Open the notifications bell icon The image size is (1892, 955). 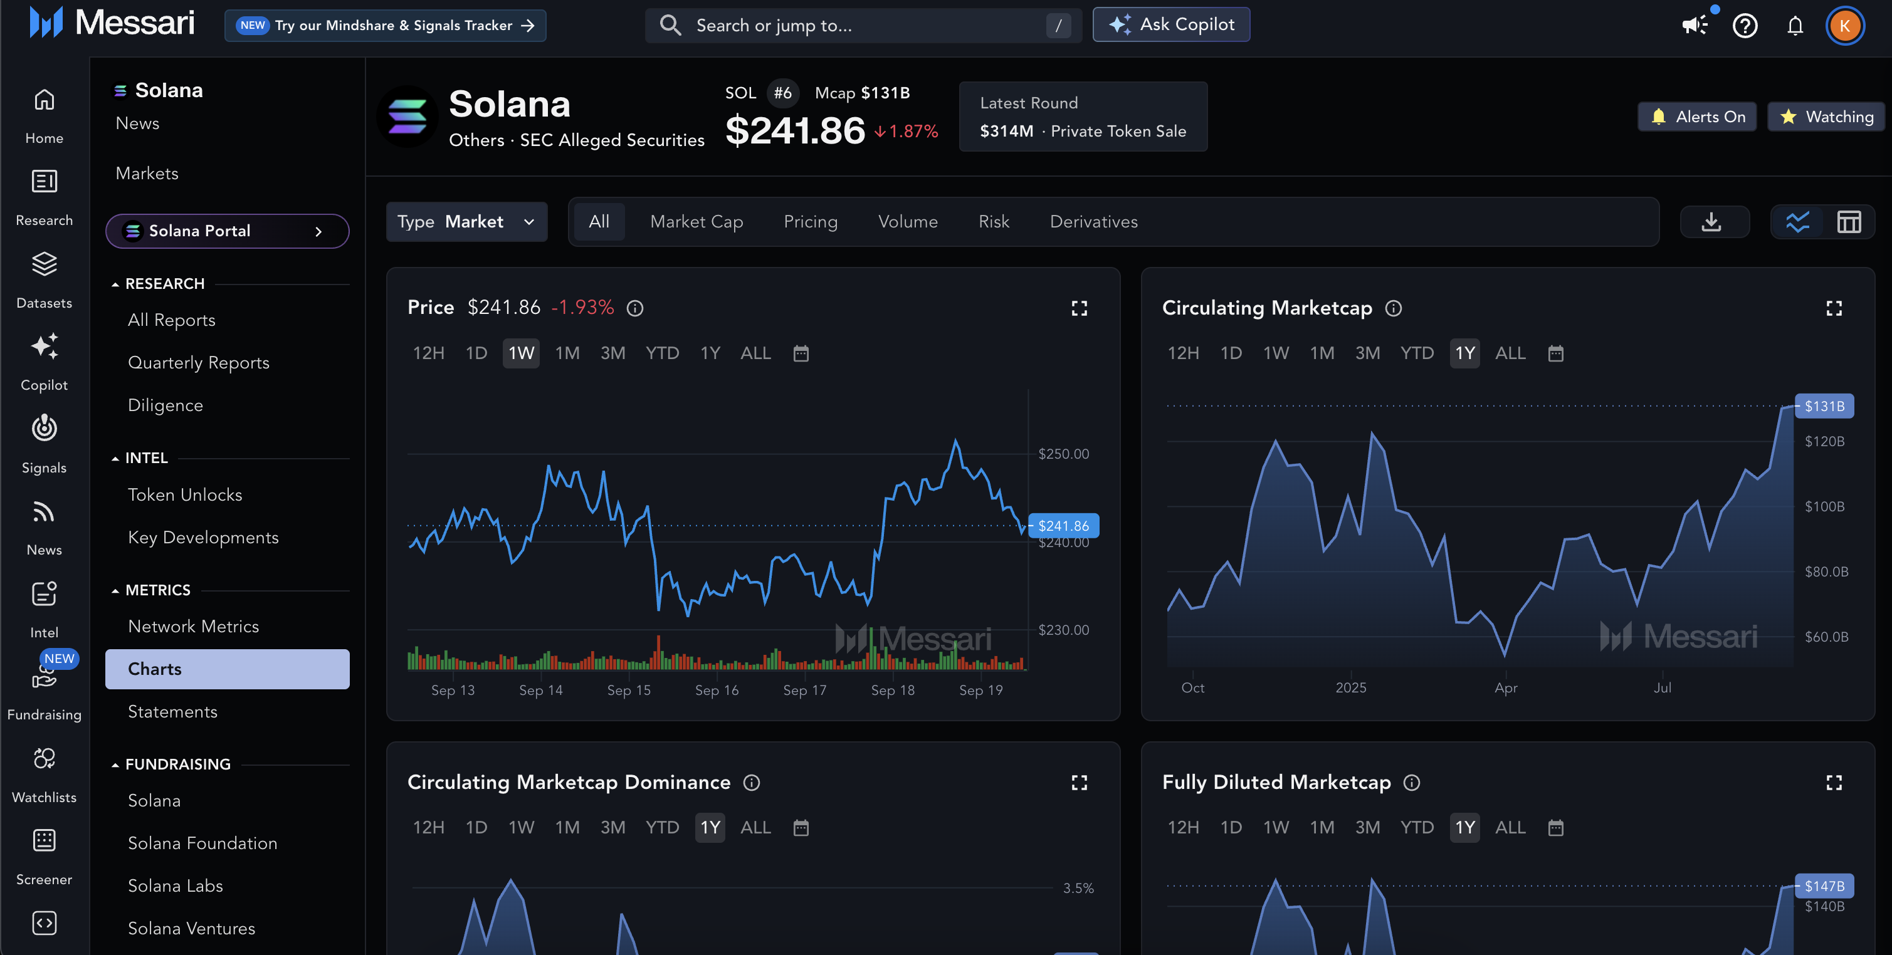(x=1795, y=26)
